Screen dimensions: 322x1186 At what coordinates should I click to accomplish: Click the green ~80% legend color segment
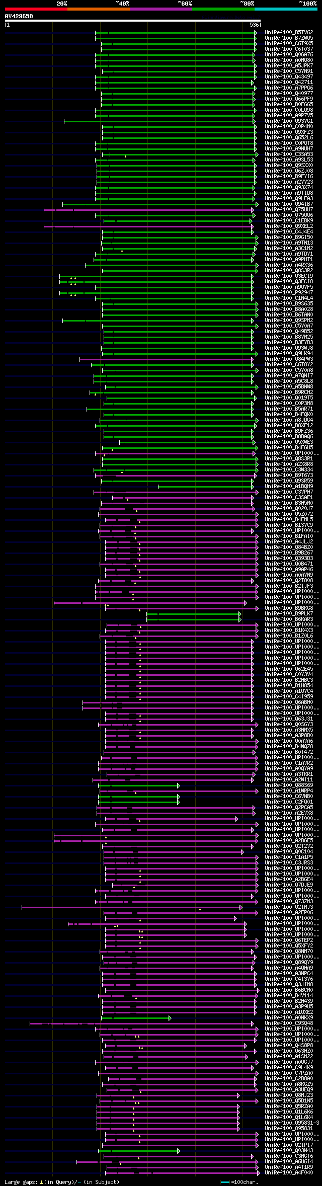[x=223, y=9]
